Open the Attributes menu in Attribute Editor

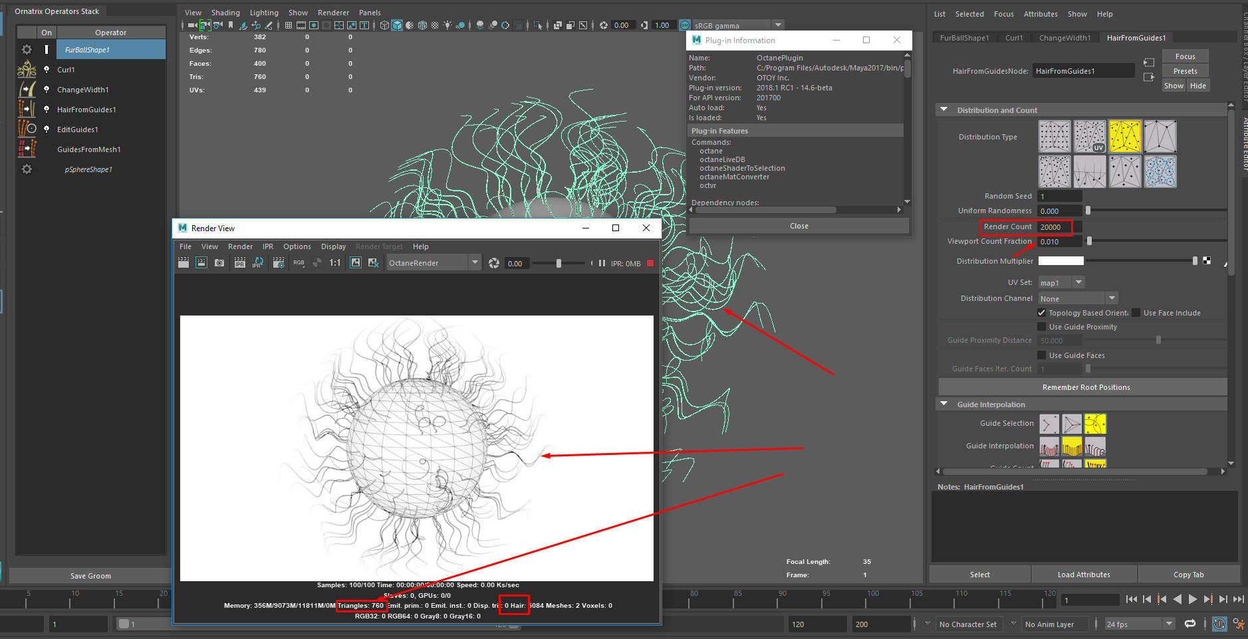(1041, 14)
